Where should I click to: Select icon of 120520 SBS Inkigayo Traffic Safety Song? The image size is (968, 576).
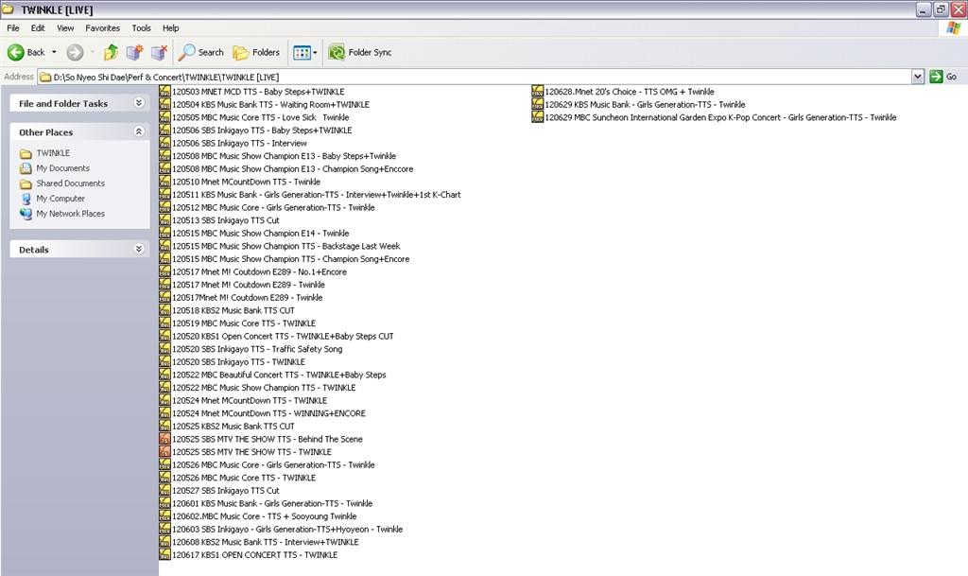point(164,349)
